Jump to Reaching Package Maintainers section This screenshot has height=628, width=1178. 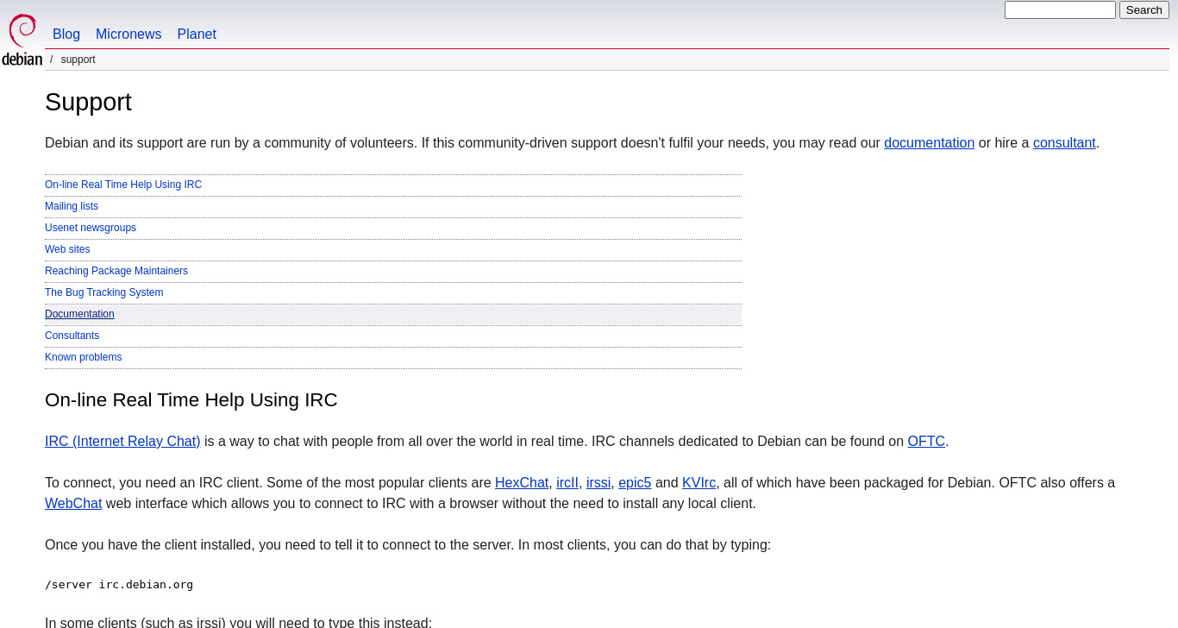(116, 271)
